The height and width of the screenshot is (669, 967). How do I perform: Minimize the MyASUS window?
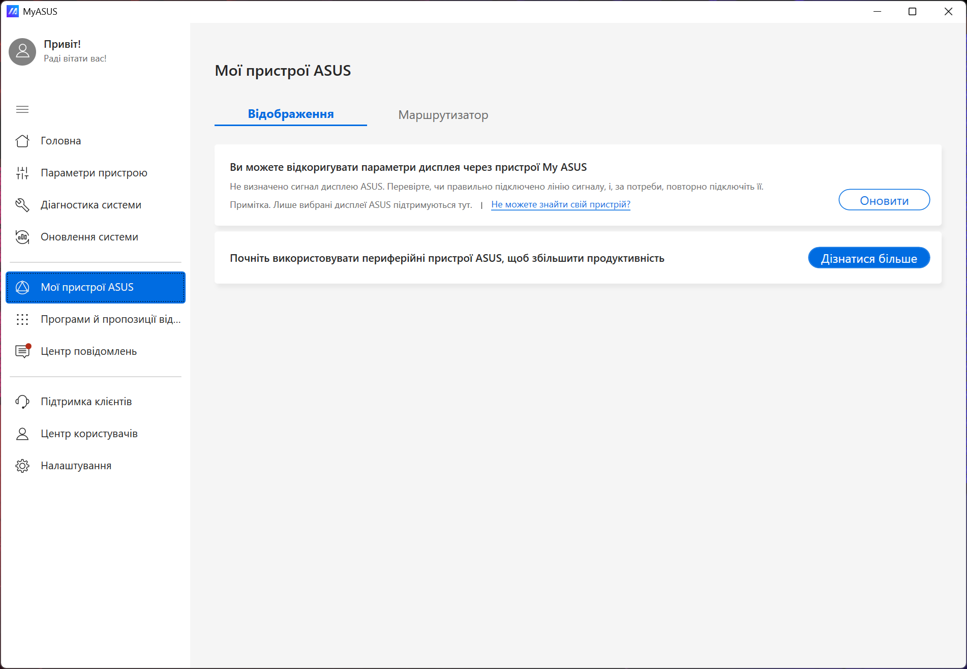tap(877, 11)
